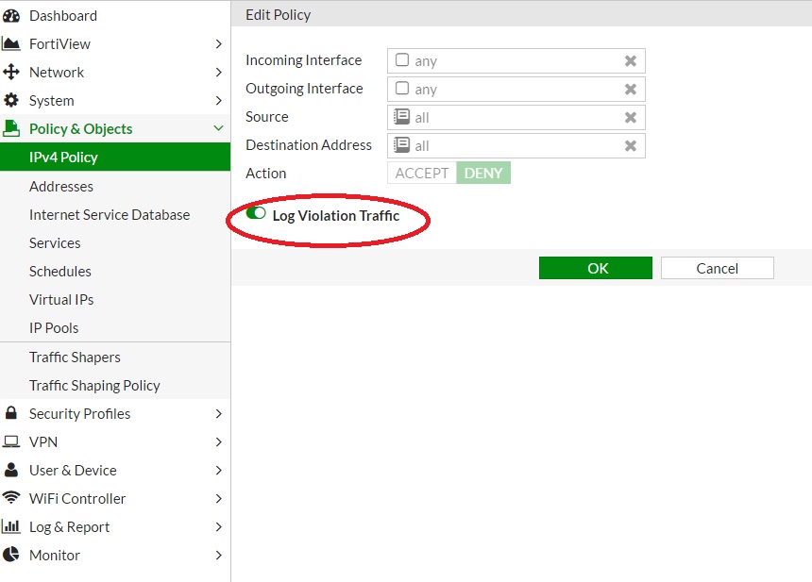Set Action to DENY

(483, 173)
